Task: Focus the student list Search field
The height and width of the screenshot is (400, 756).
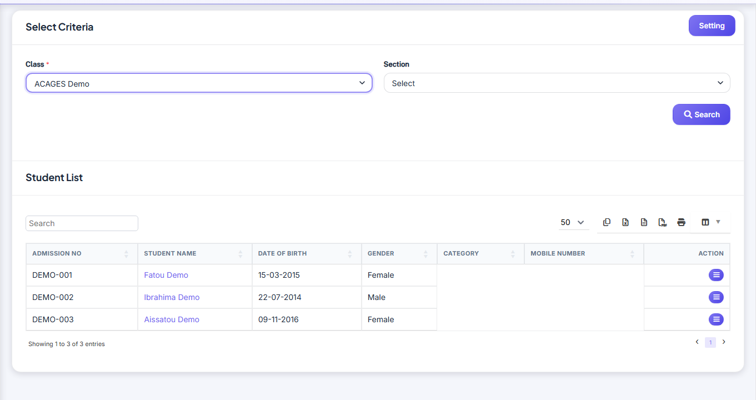Action: pyautogui.click(x=82, y=223)
